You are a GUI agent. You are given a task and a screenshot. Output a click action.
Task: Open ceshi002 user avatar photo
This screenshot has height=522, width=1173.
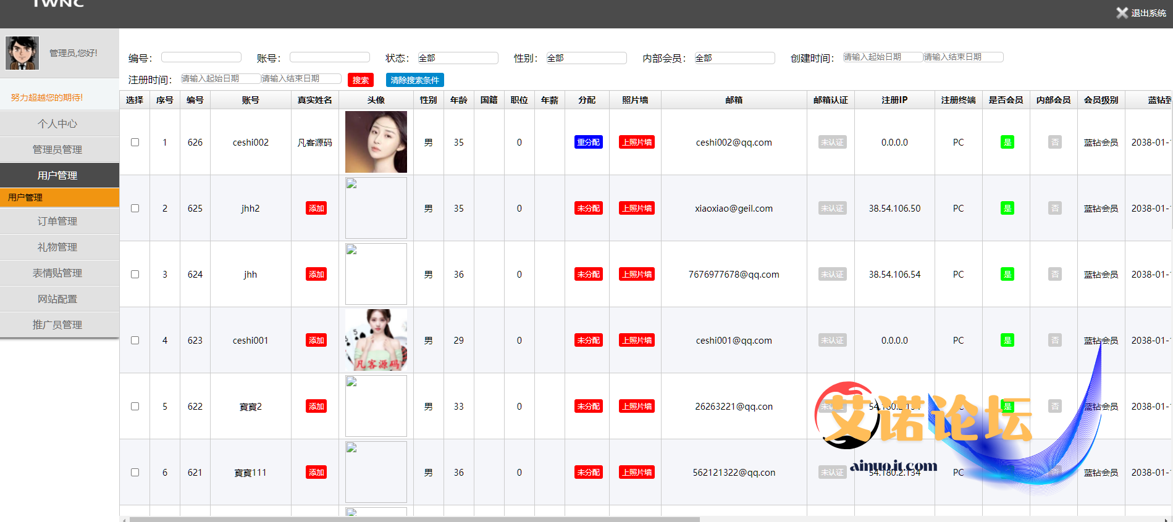(376, 142)
